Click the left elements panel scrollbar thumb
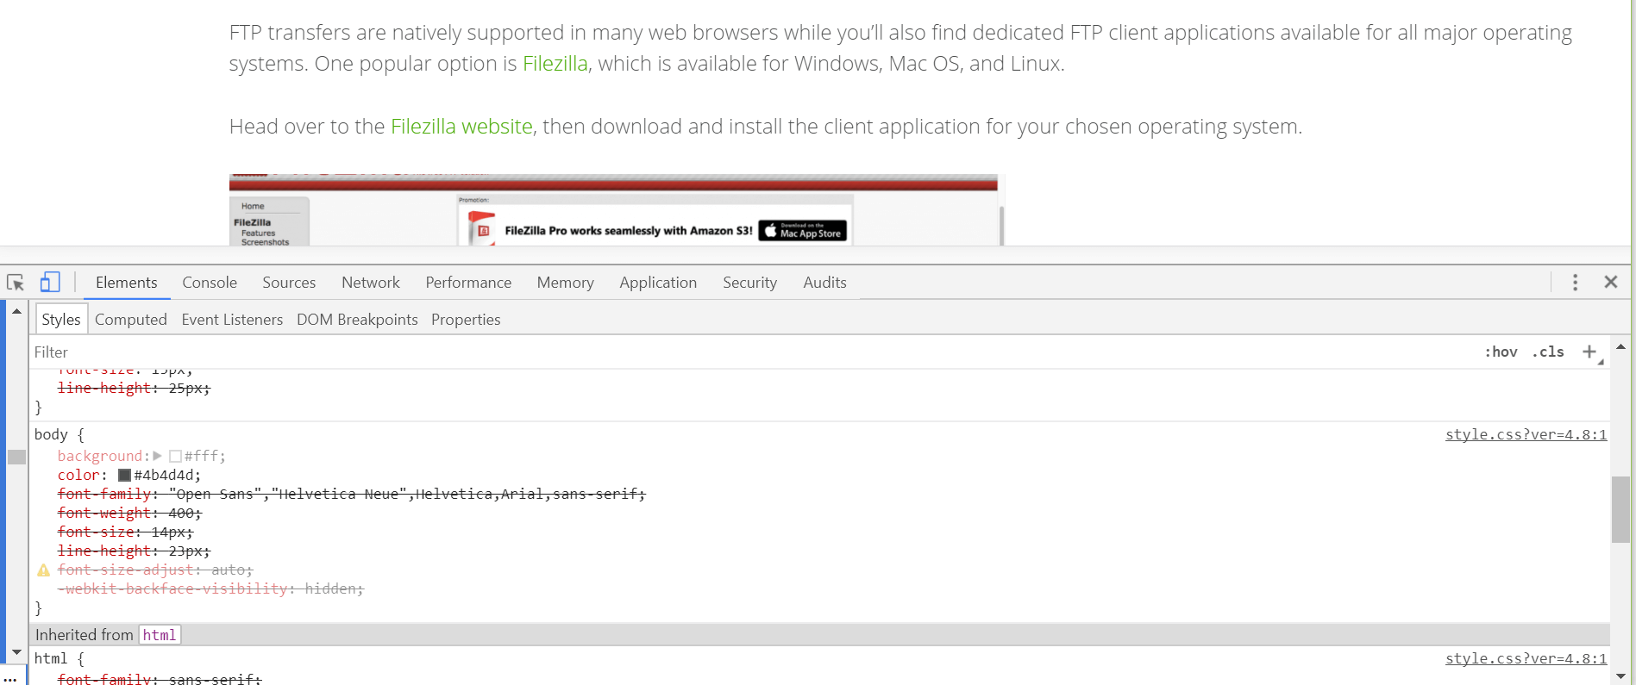1636x685 pixels. (x=16, y=457)
